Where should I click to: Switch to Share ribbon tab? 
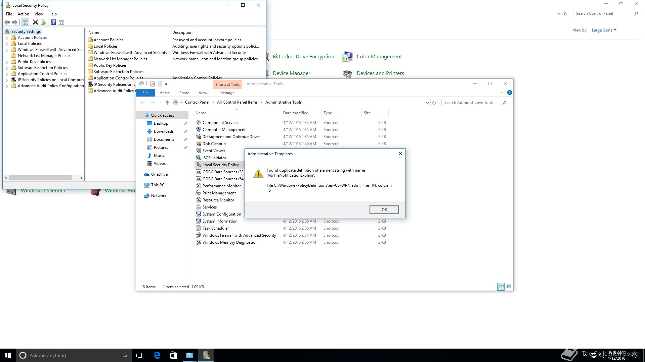[x=184, y=93]
